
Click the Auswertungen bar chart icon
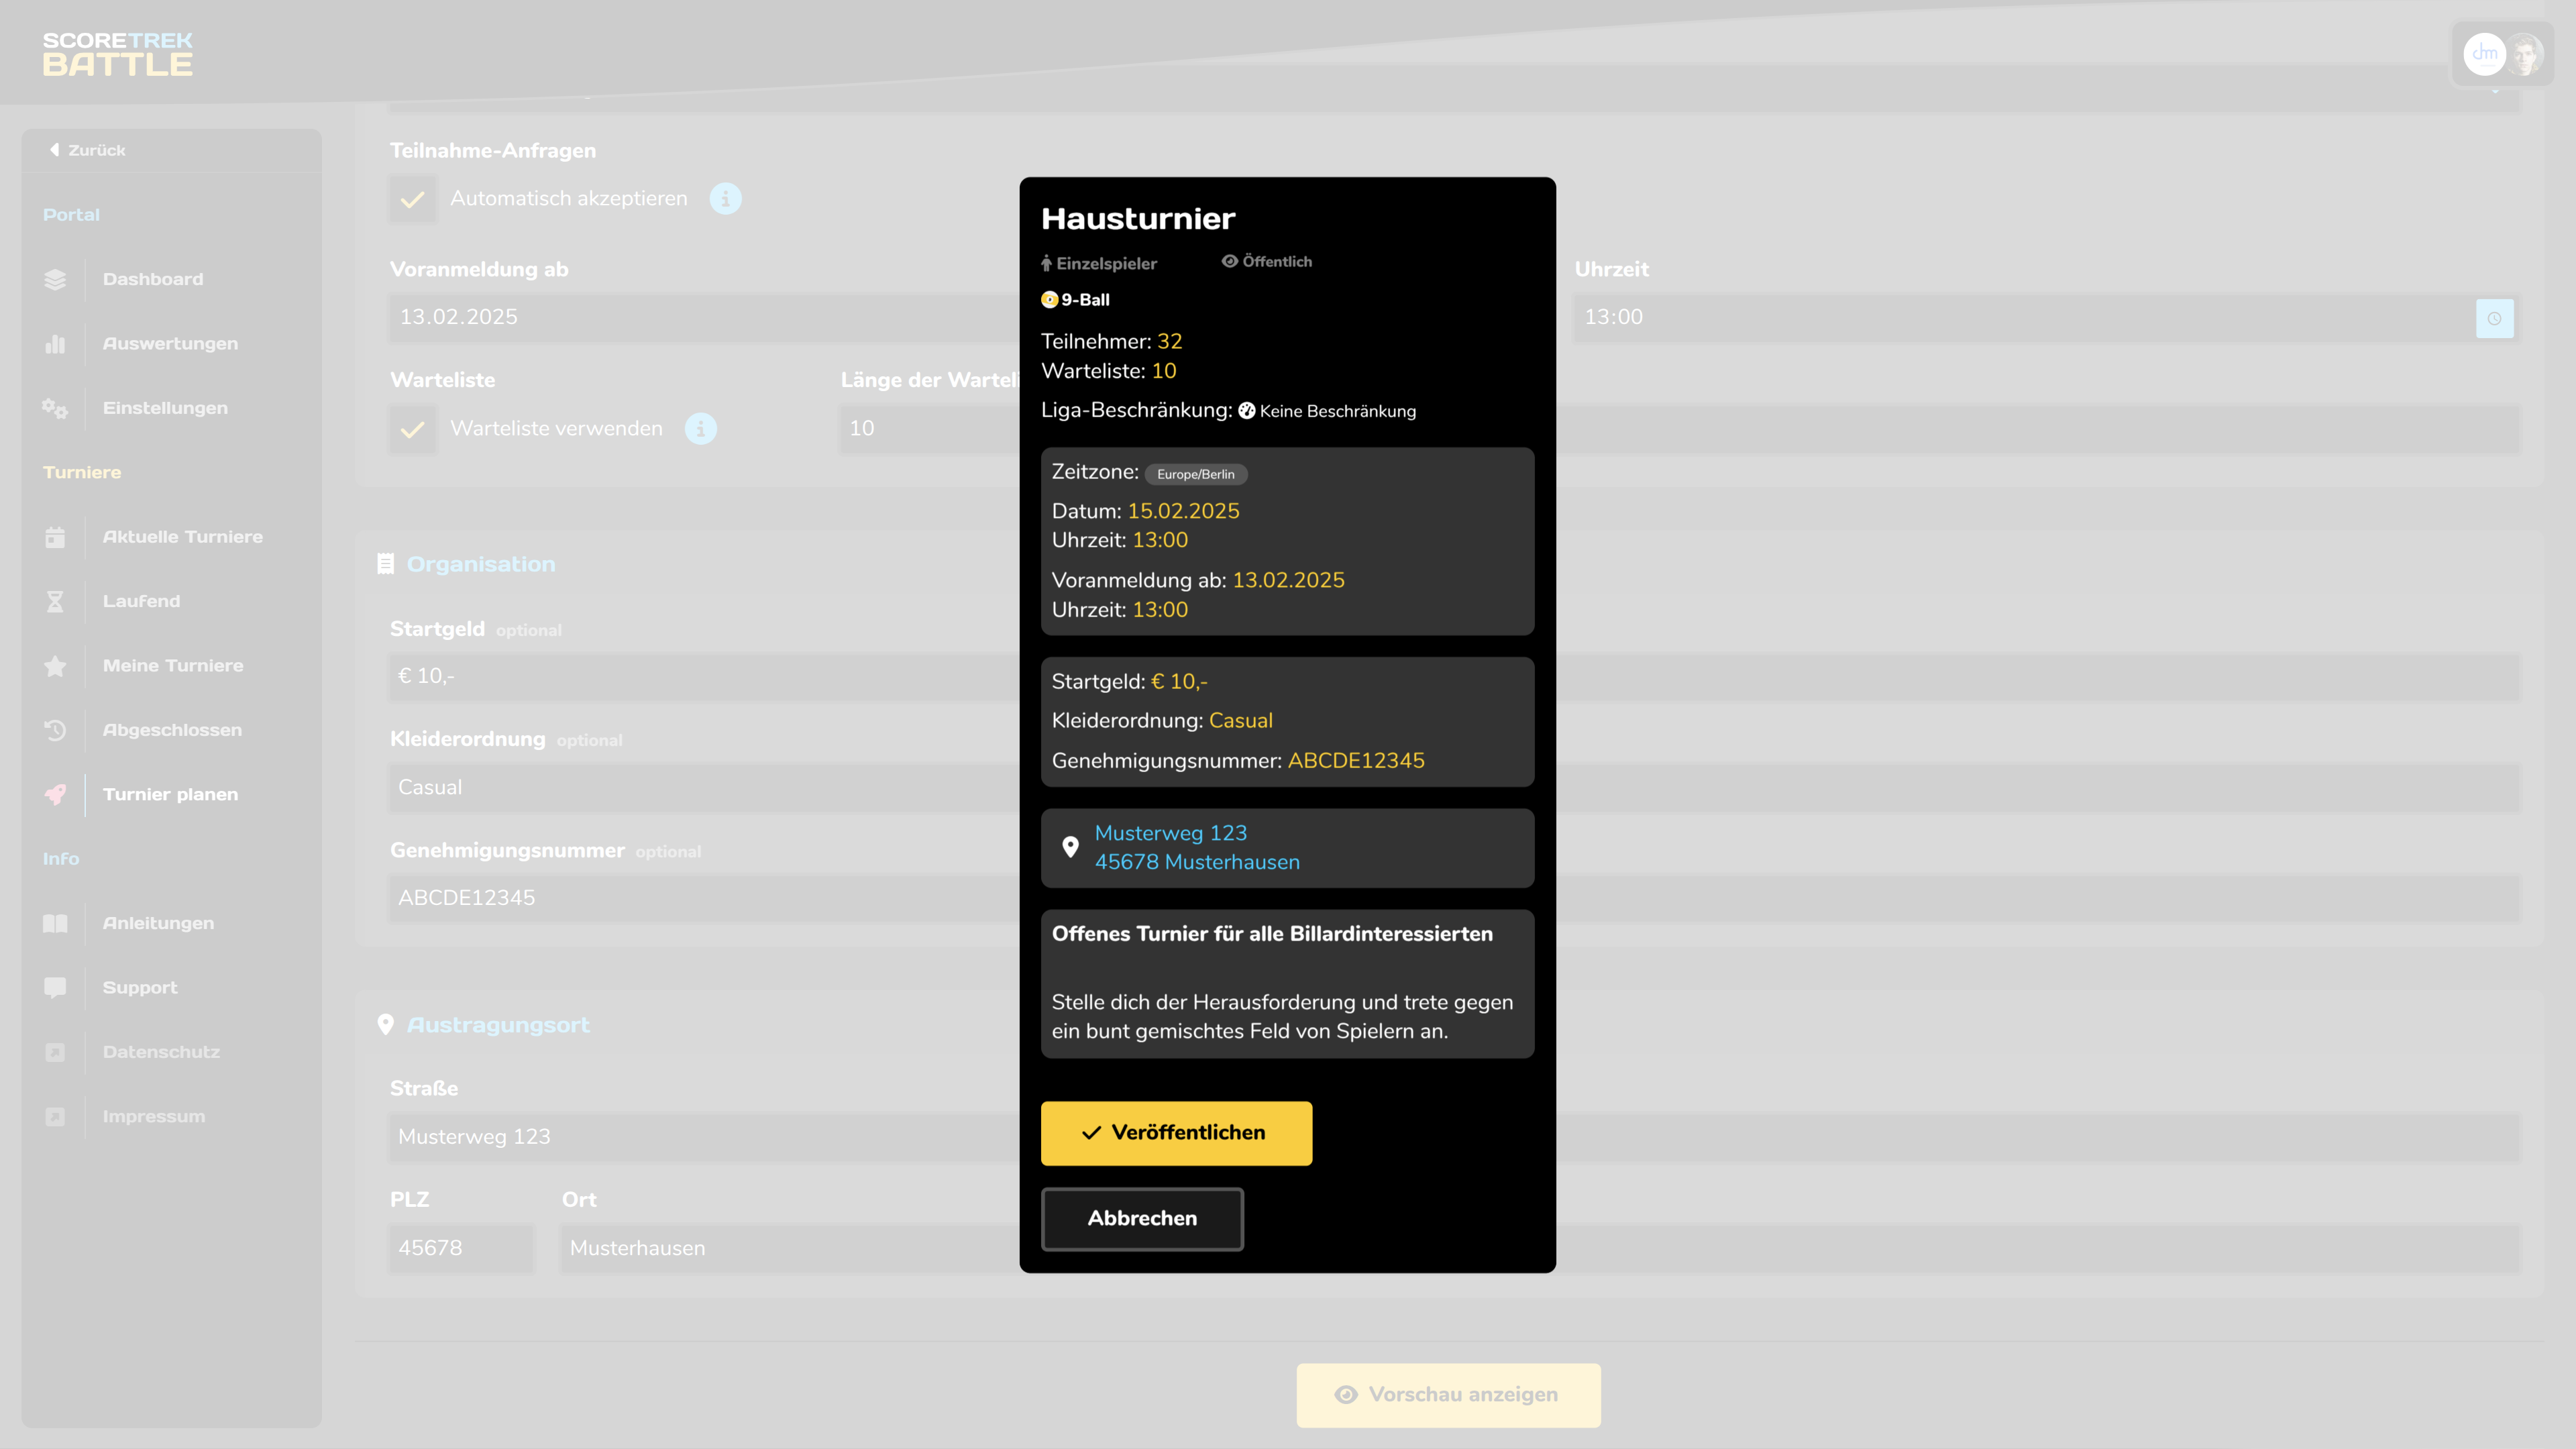tap(55, 344)
